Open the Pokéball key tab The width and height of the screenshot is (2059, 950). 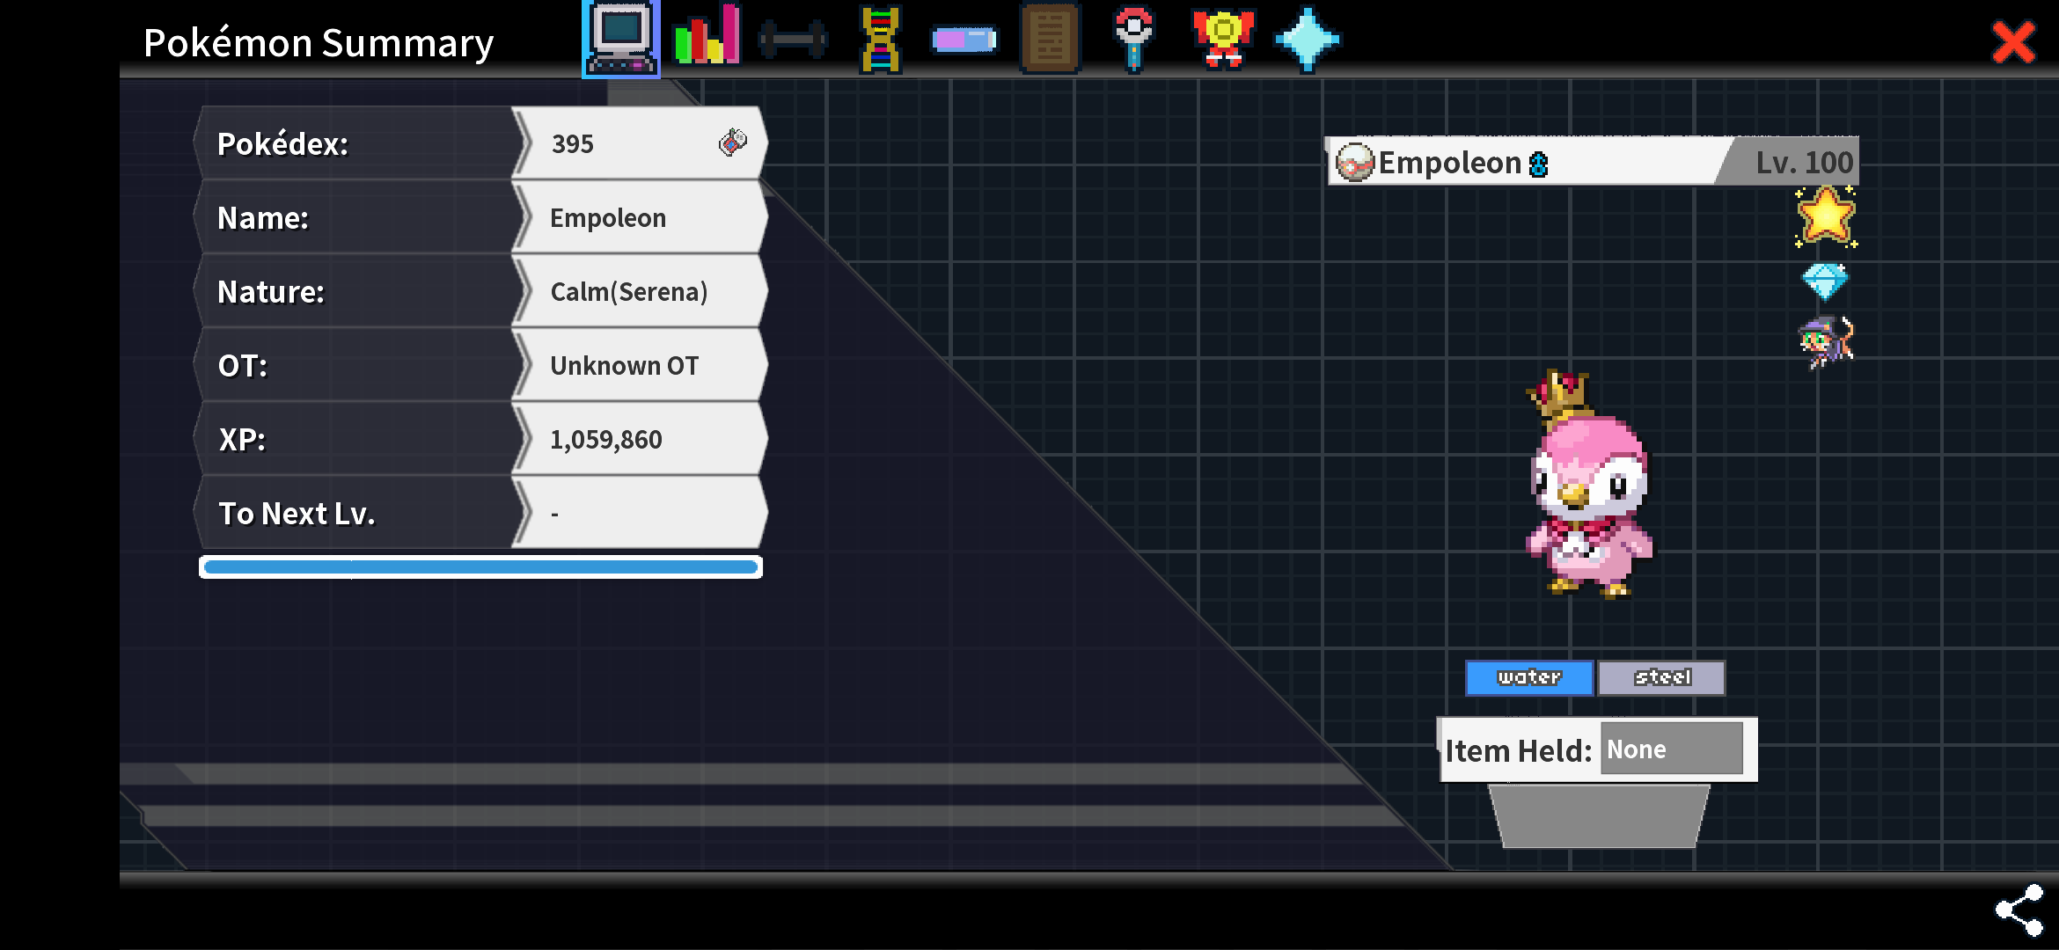(1134, 39)
